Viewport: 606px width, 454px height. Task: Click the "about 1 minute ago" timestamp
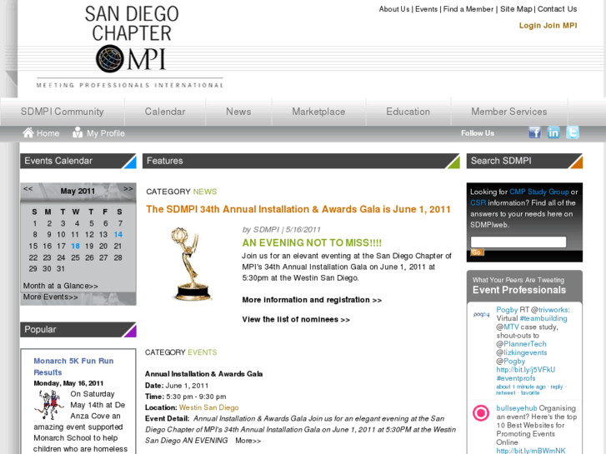[x=521, y=387]
